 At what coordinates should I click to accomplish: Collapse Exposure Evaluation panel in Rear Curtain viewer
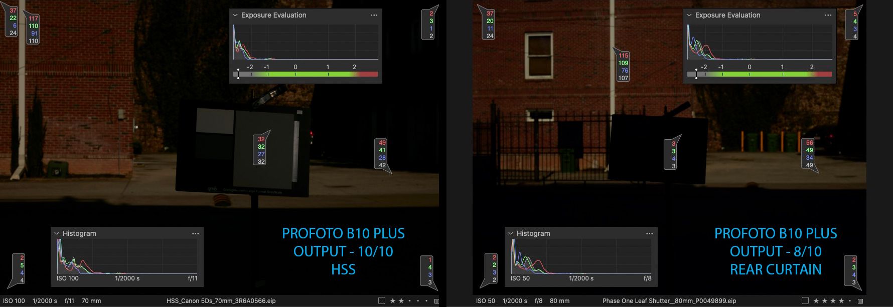(x=689, y=16)
